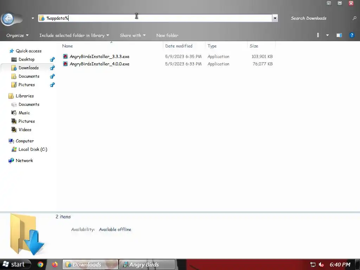Click the large Downloads folder thumbnail
The image size is (360, 270).
[x=27, y=234]
